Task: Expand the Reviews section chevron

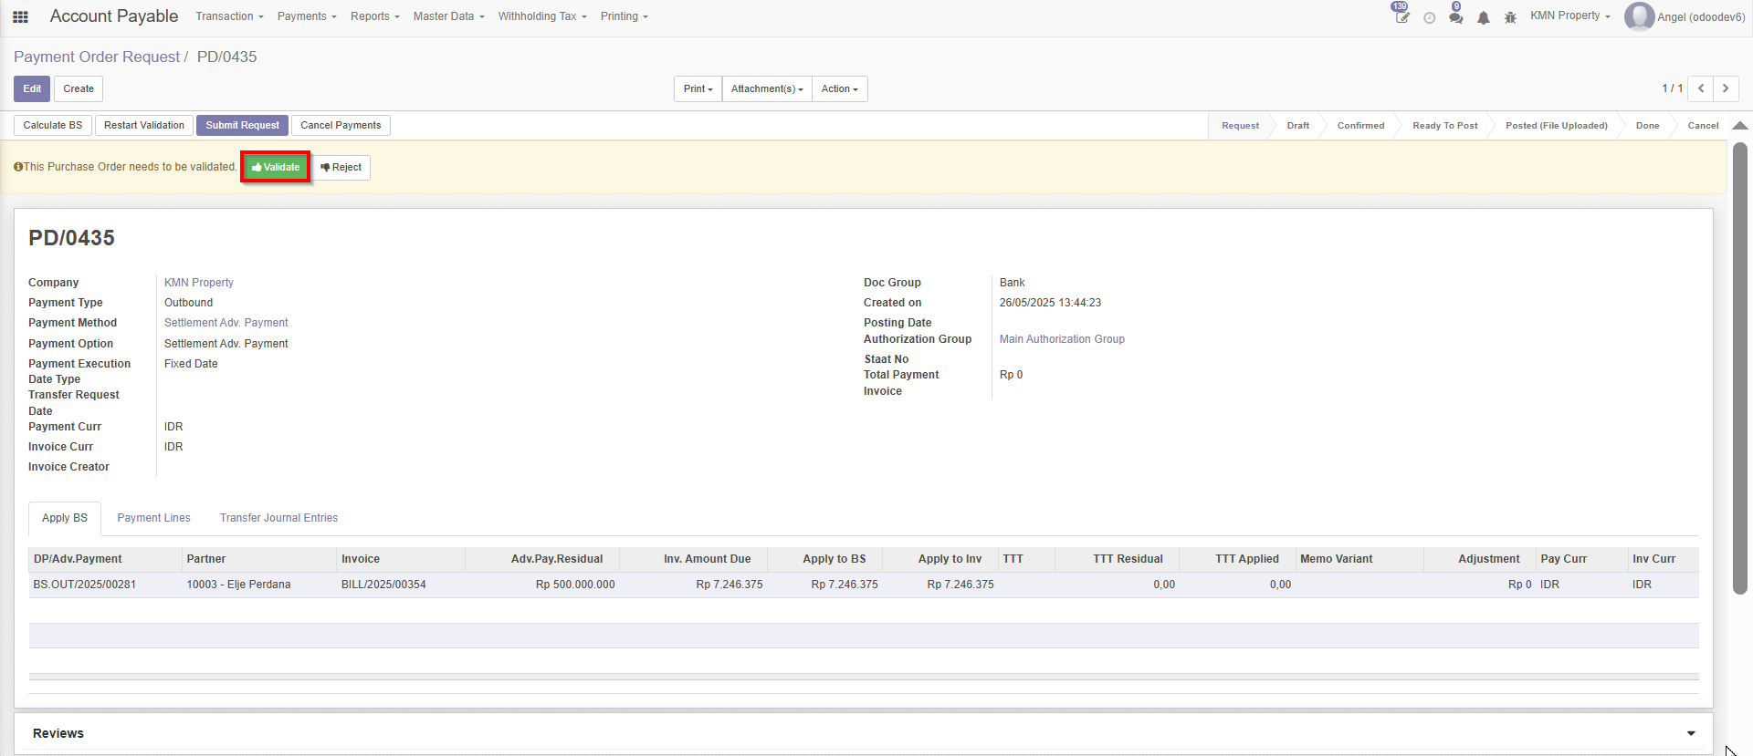Action: [x=1691, y=733]
